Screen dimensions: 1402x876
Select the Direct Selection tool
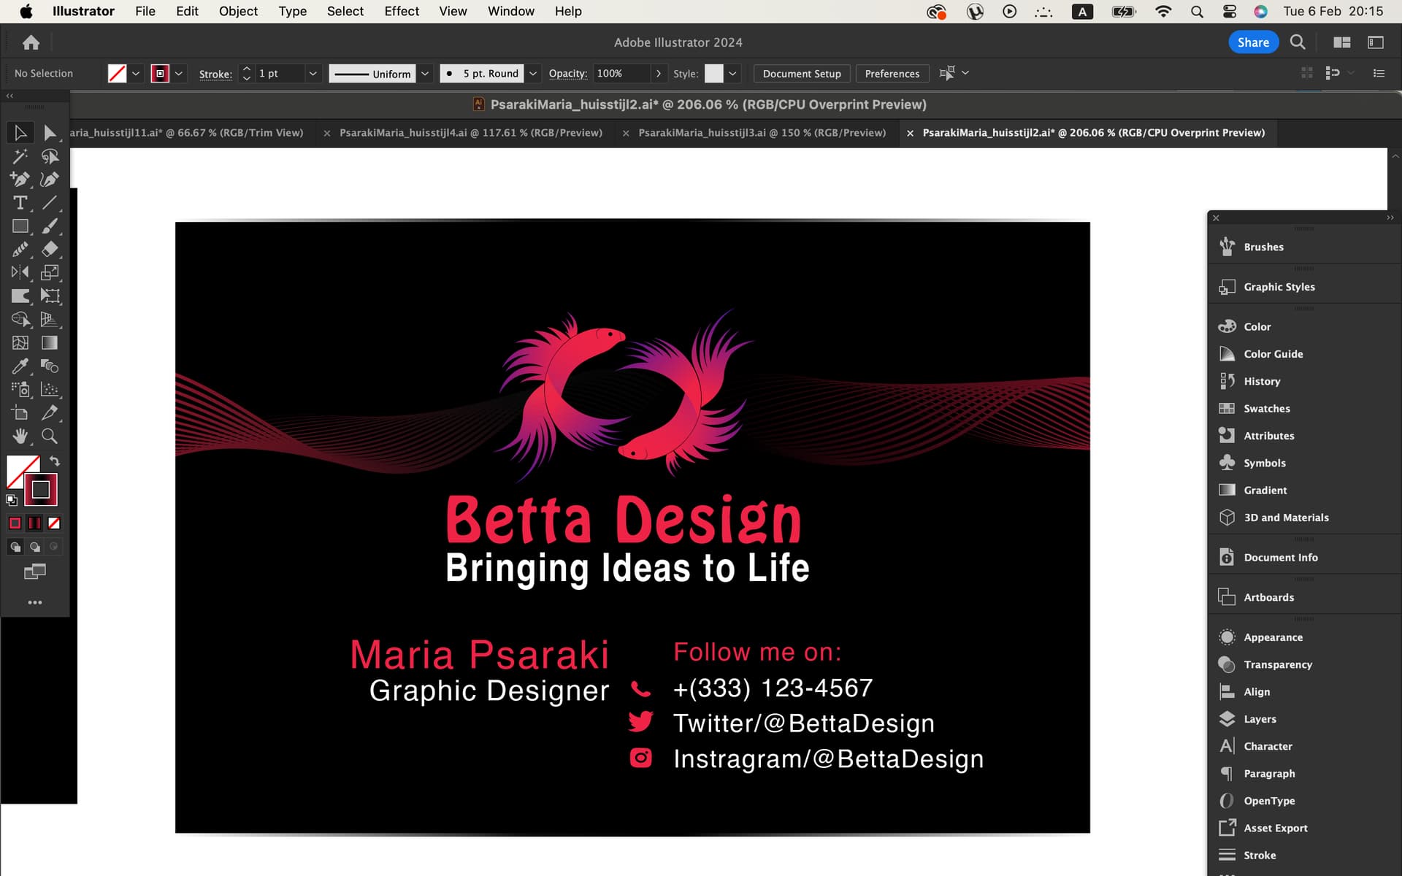point(50,133)
